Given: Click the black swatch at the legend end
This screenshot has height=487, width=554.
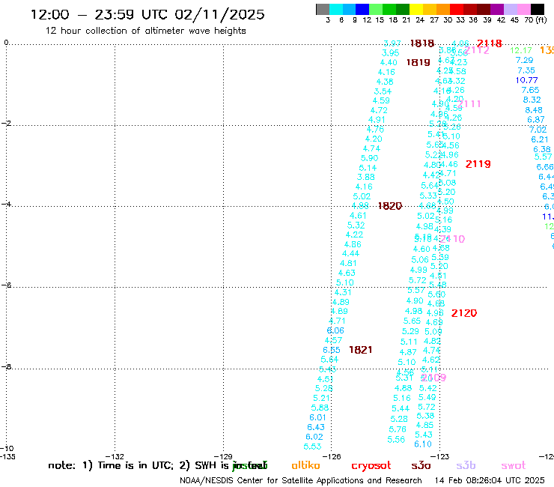Looking at the screenshot, I should tap(538, 9).
